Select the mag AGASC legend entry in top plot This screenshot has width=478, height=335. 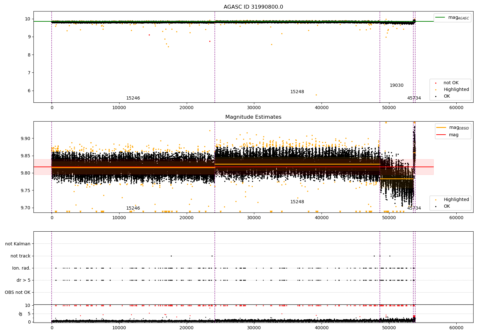click(452, 18)
